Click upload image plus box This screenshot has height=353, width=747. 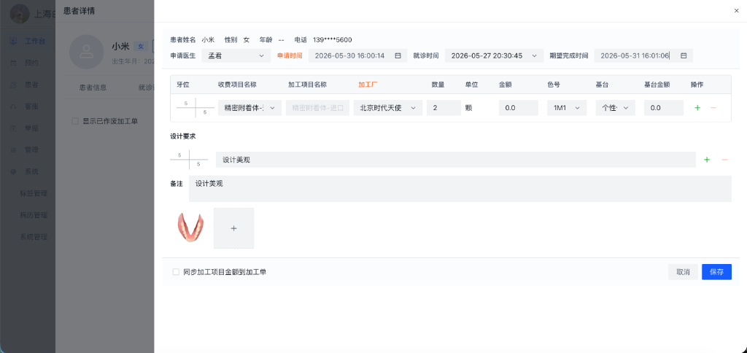[x=233, y=228]
